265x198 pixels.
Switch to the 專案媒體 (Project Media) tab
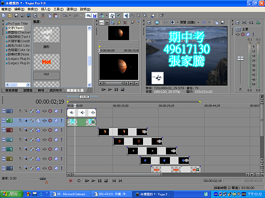click(x=11, y=91)
